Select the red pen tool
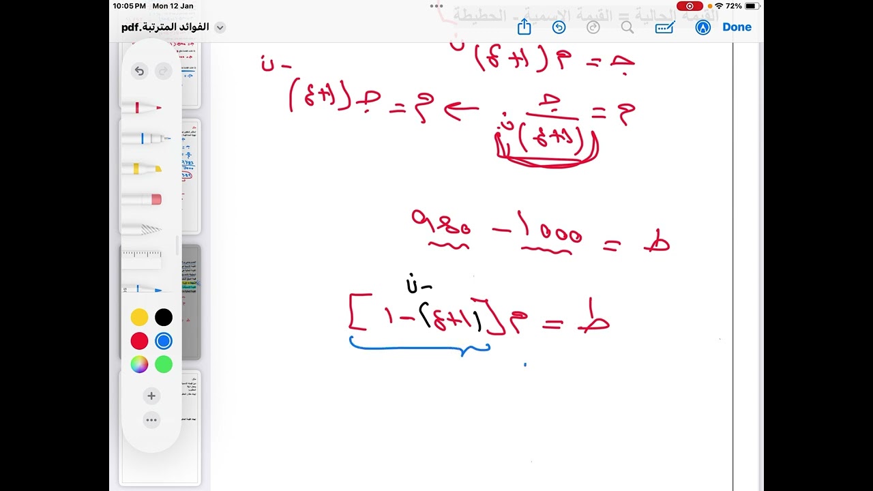The image size is (873, 491). point(142,107)
